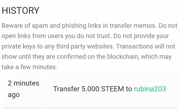Click the STEEM currency label
Viewport: 179px width, 109px height.
click(112, 89)
